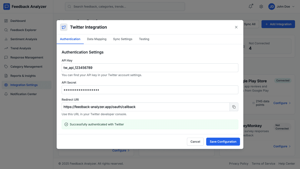This screenshot has width=300, height=169.
Task: Switch to the Data Mapping tab
Action: coord(97,39)
